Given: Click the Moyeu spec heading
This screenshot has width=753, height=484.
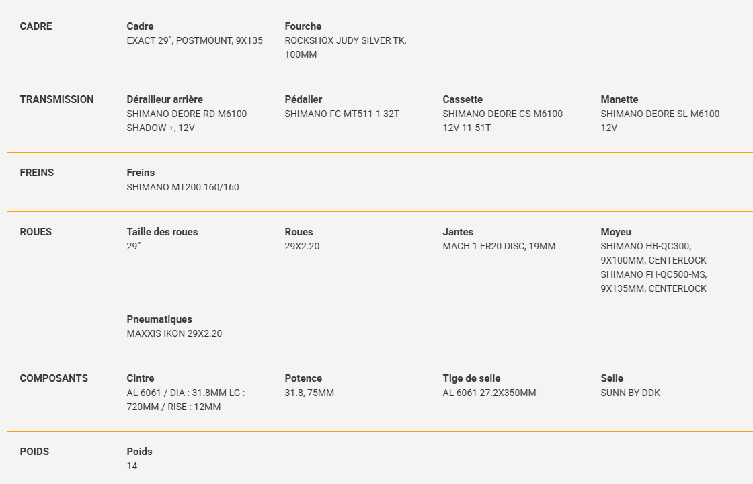Looking at the screenshot, I should pyautogui.click(x=616, y=231).
